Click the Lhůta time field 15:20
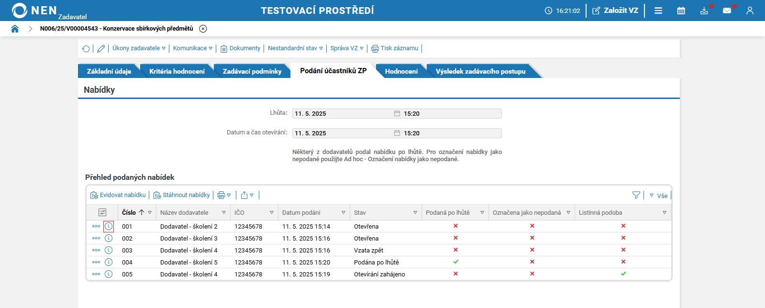 (451, 114)
